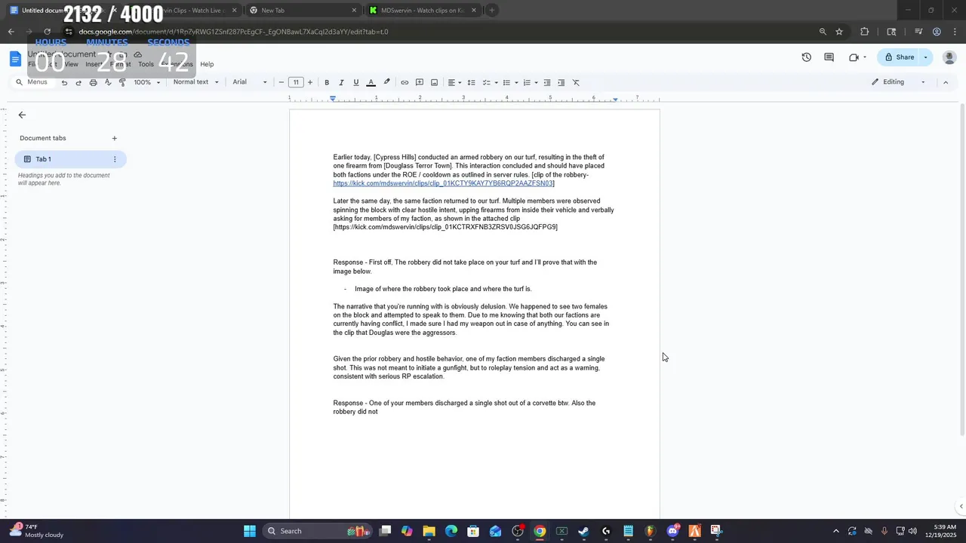Open the Share button dropdown arrow
Viewport: 966px width, 543px height.
click(x=926, y=57)
